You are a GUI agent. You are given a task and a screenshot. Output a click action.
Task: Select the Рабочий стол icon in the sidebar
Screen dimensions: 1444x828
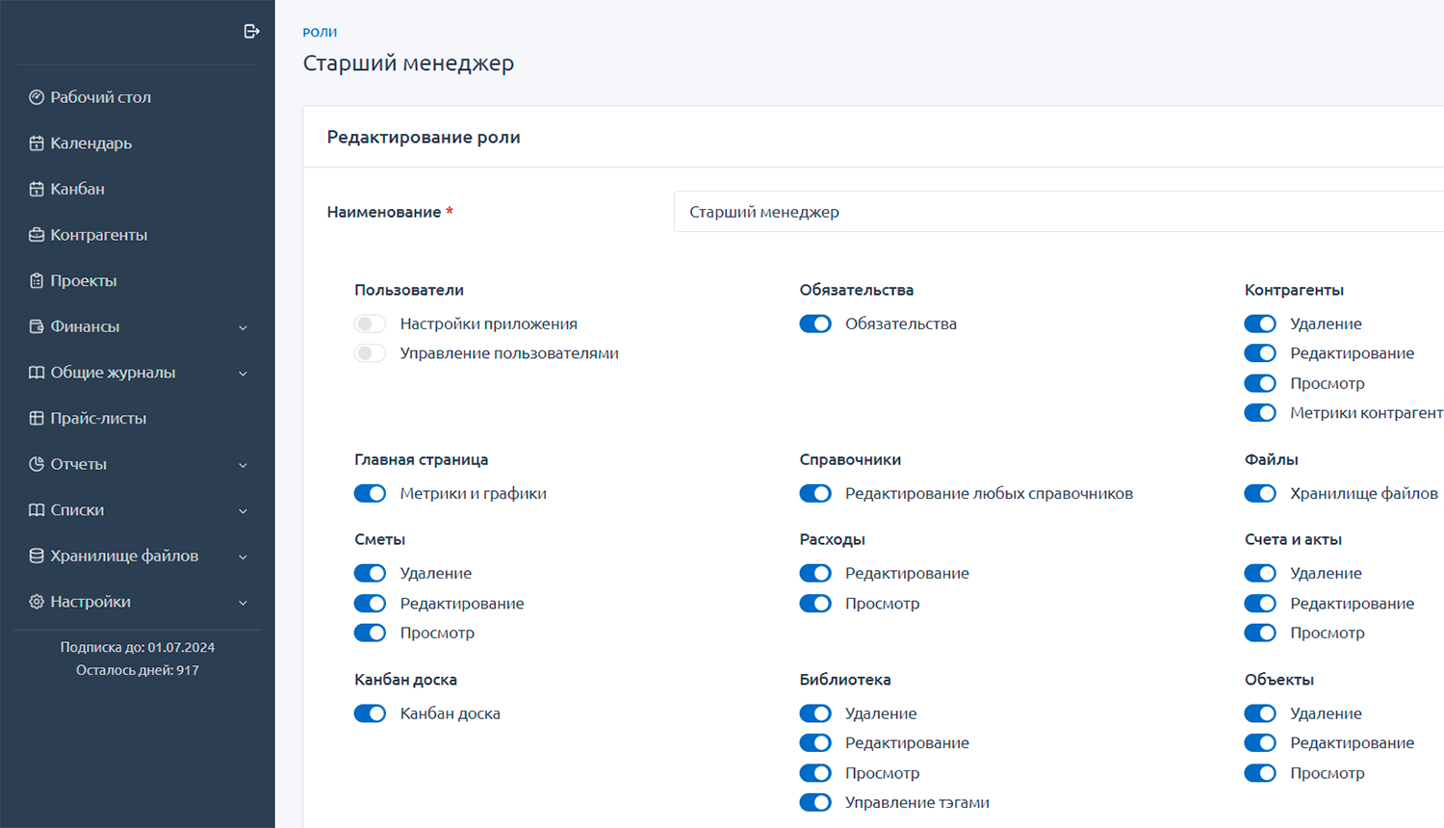(x=36, y=96)
